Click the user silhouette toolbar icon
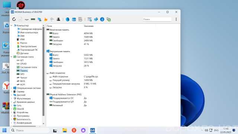Viewport: 238px width, 134px height. click(x=58, y=19)
